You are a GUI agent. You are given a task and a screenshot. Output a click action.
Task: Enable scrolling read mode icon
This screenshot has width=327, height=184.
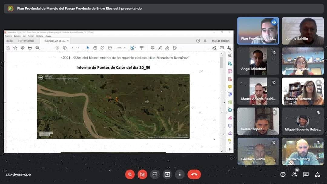click(142, 48)
